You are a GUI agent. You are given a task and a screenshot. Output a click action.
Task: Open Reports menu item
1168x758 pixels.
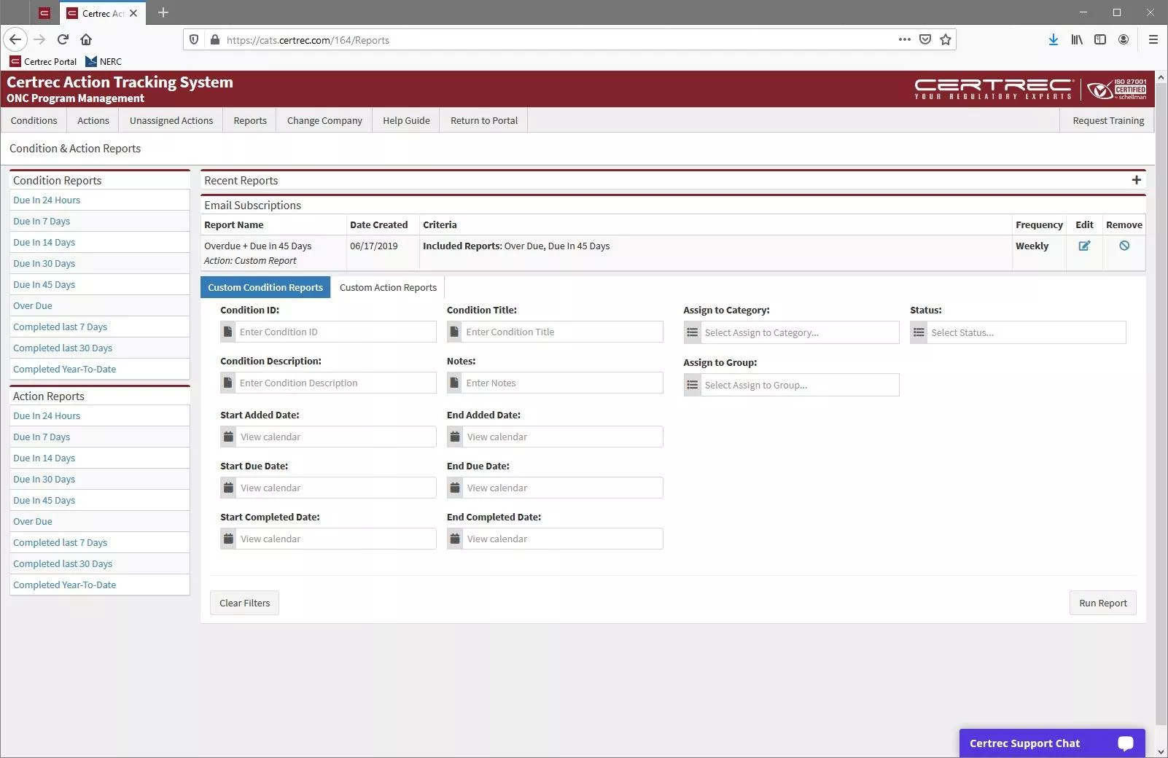click(x=250, y=120)
